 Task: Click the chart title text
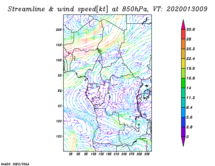tap(107, 9)
